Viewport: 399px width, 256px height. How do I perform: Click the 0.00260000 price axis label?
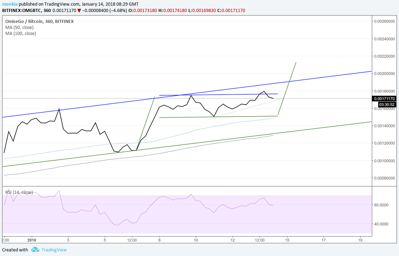coord(385,22)
